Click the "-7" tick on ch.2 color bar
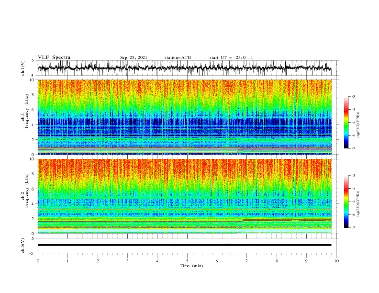379x293 pixels. (353, 227)
